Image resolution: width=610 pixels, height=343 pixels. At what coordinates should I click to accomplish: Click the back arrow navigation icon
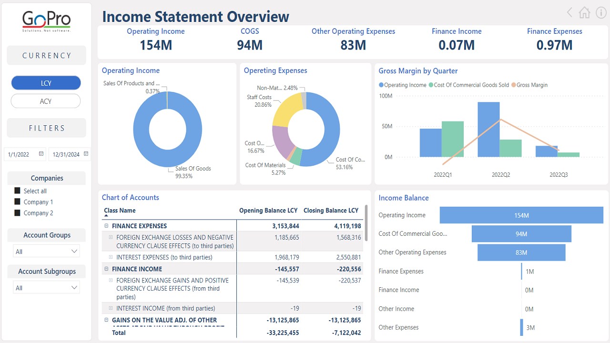click(569, 12)
